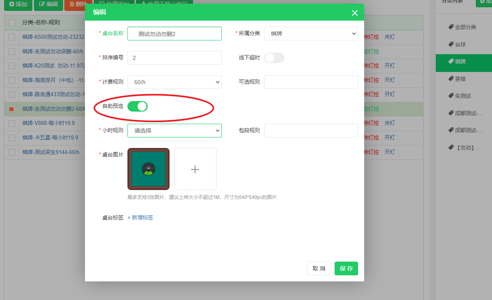
Task: Click the plus icon to upload table image
Action: [195, 169]
